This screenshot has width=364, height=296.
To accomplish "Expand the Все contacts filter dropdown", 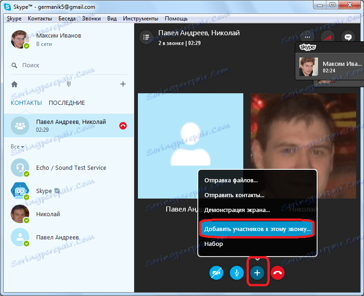I will (17, 147).
